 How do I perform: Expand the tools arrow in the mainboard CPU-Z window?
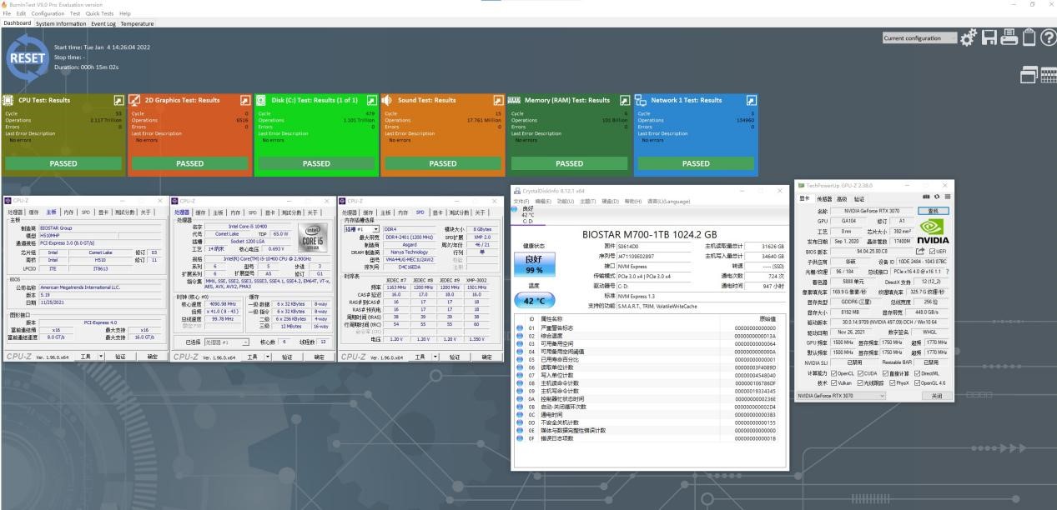pyautogui.click(x=101, y=357)
